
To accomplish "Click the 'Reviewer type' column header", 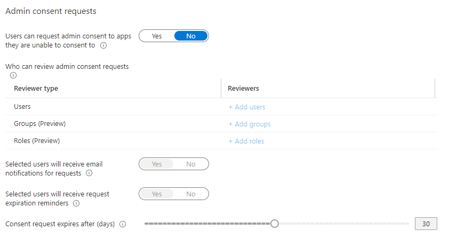I will point(36,89).
